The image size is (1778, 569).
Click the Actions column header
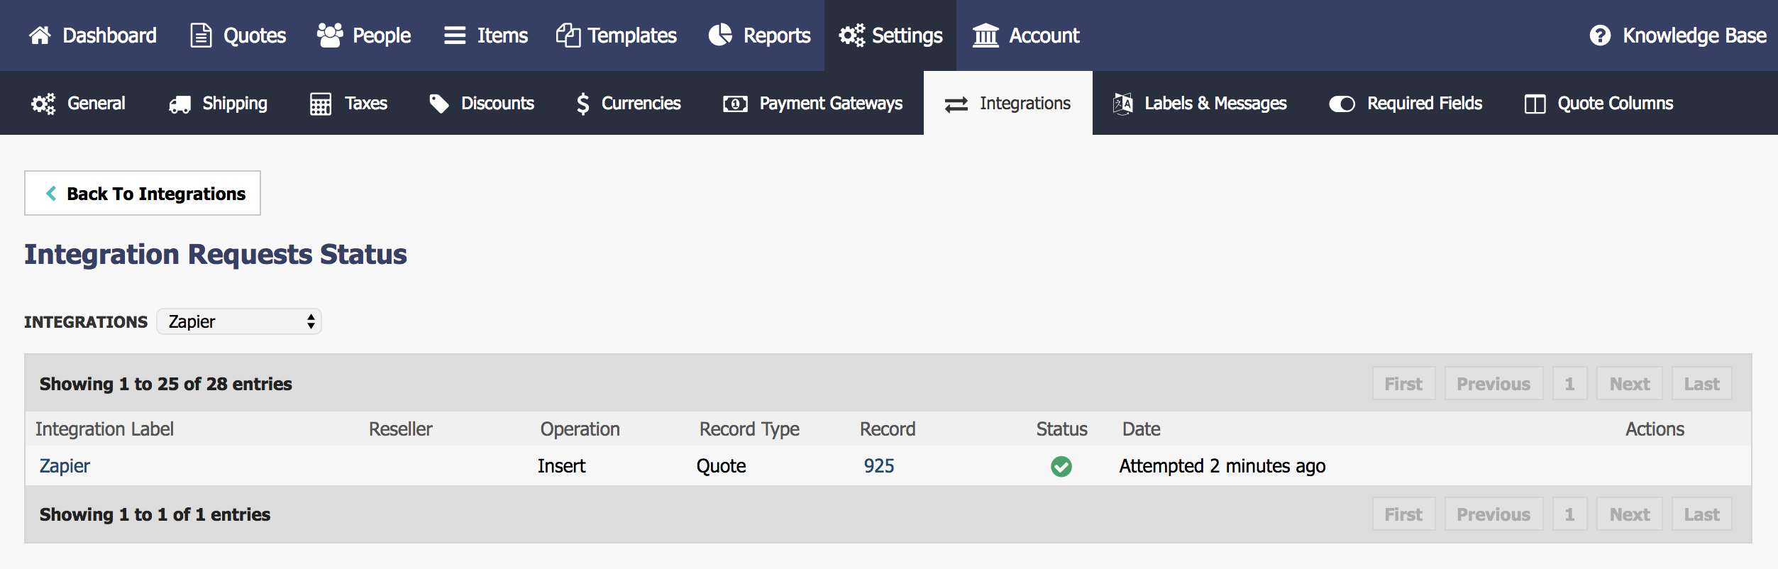tap(1655, 429)
